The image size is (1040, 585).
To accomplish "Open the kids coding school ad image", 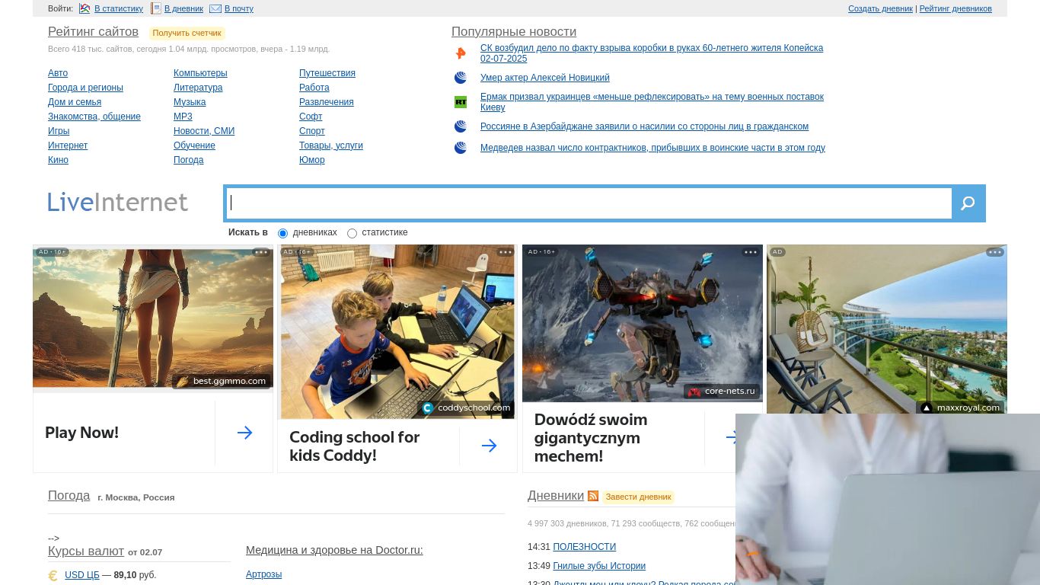I will pos(397,332).
